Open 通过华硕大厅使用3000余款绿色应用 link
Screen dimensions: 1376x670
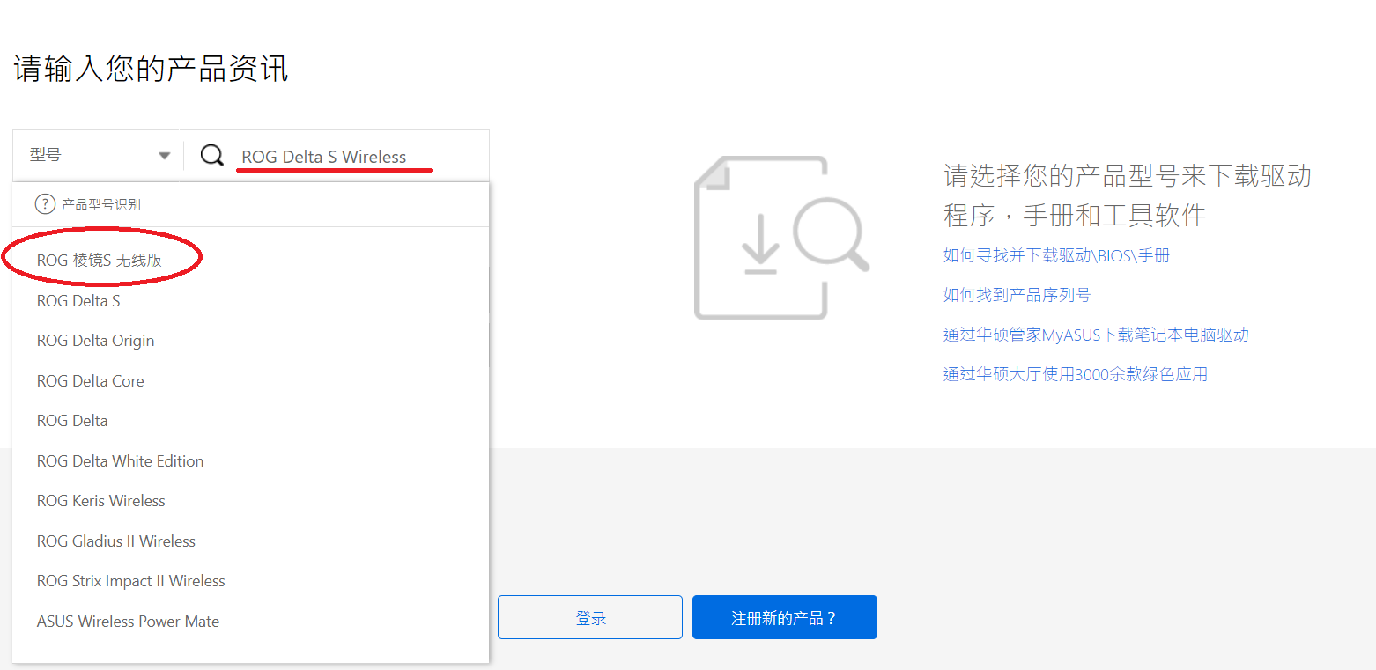(x=1075, y=374)
